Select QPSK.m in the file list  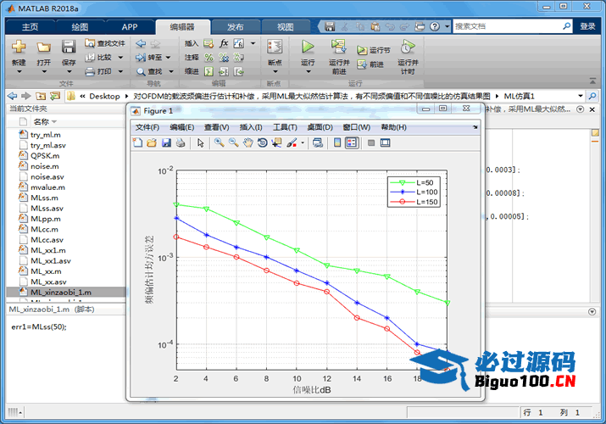pyautogui.click(x=45, y=156)
